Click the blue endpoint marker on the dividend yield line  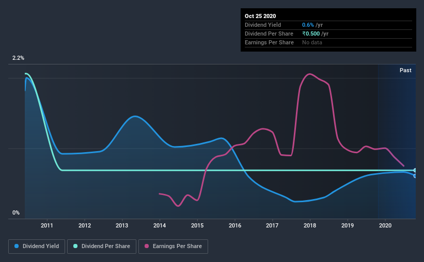pyautogui.click(x=415, y=176)
